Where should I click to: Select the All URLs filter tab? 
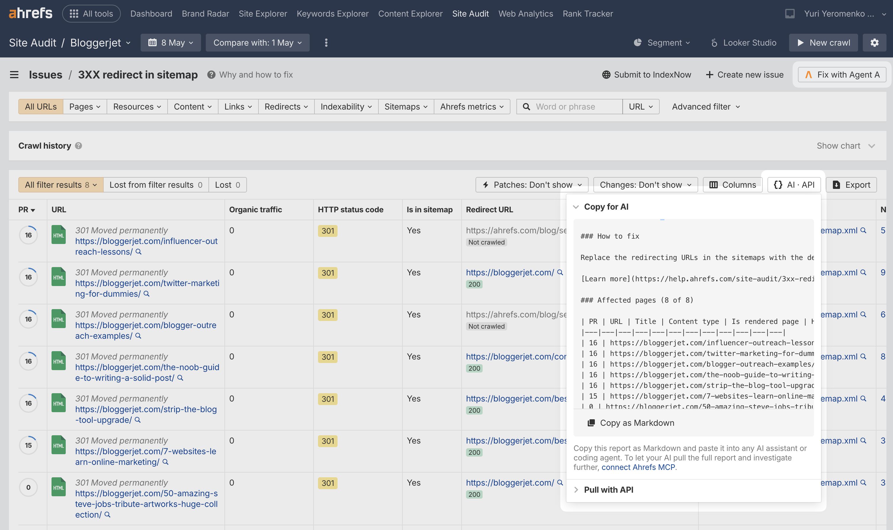(41, 106)
